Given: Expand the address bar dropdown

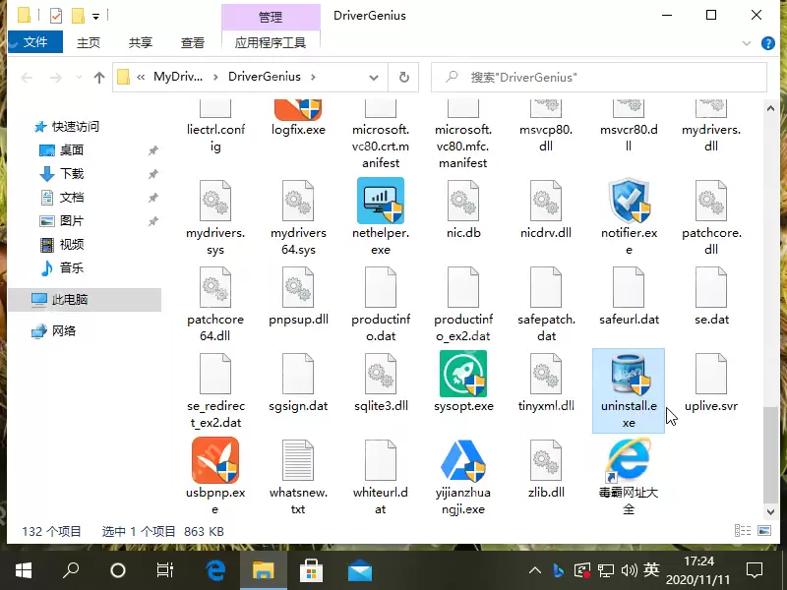Looking at the screenshot, I should (373, 76).
